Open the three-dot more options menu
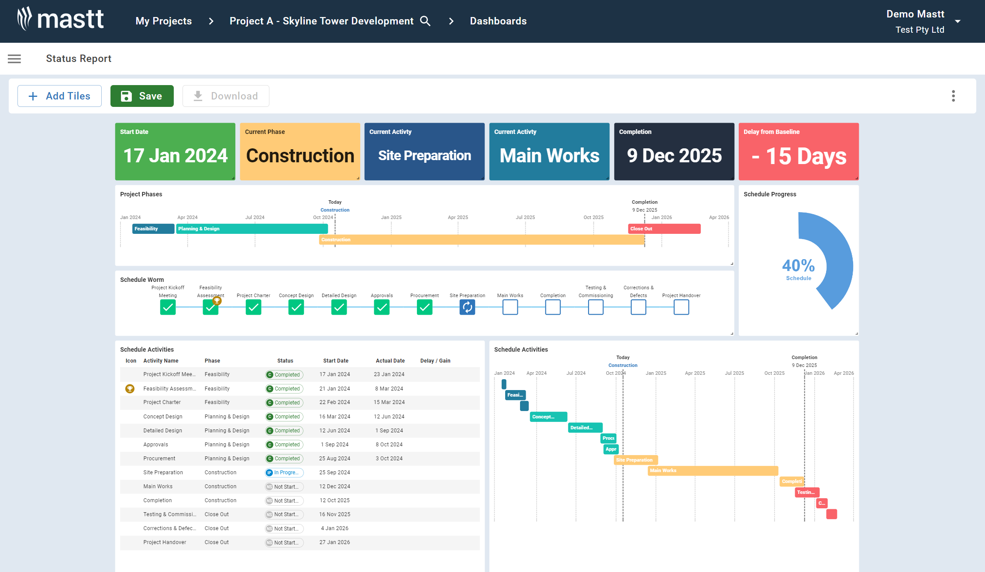 point(953,96)
